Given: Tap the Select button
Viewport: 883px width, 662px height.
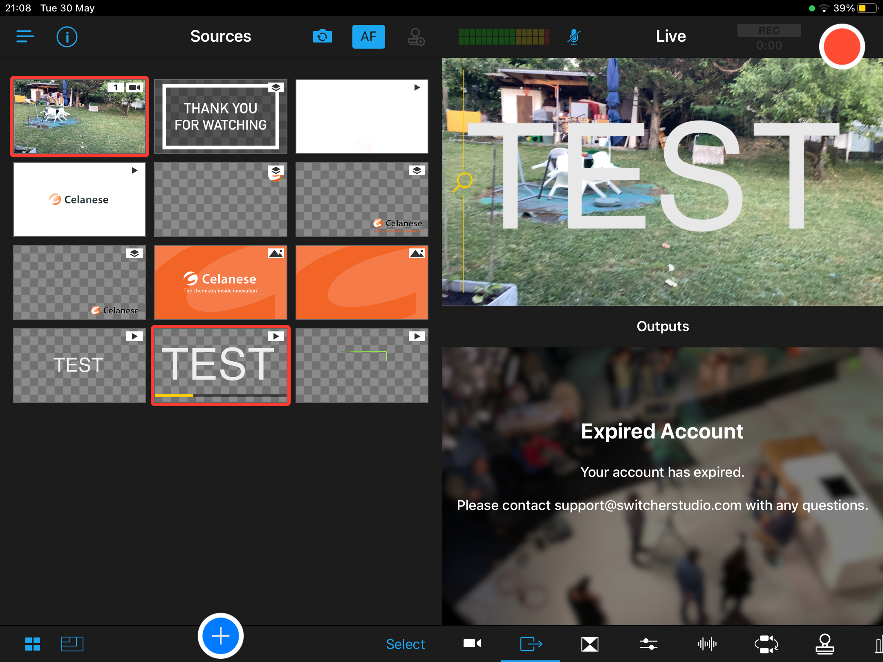Looking at the screenshot, I should coord(405,644).
